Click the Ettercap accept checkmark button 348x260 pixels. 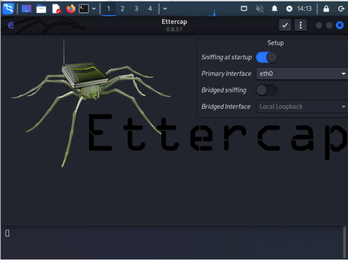coord(285,25)
